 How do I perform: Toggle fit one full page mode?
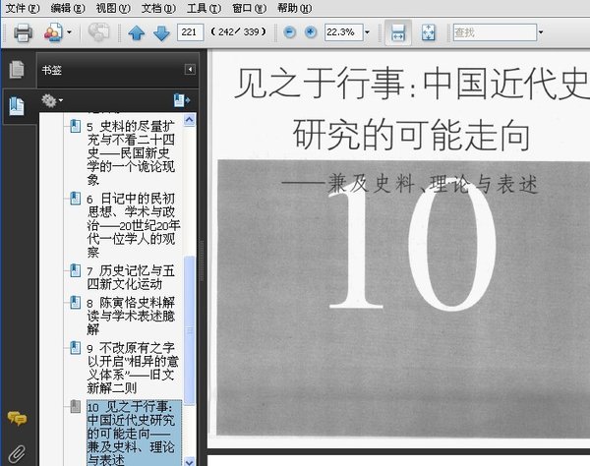[x=428, y=32]
